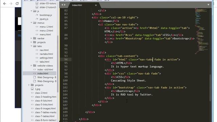Click the sidebar vertical scrollbar
The width and height of the screenshot is (217, 122).
pyautogui.click(x=58, y=64)
